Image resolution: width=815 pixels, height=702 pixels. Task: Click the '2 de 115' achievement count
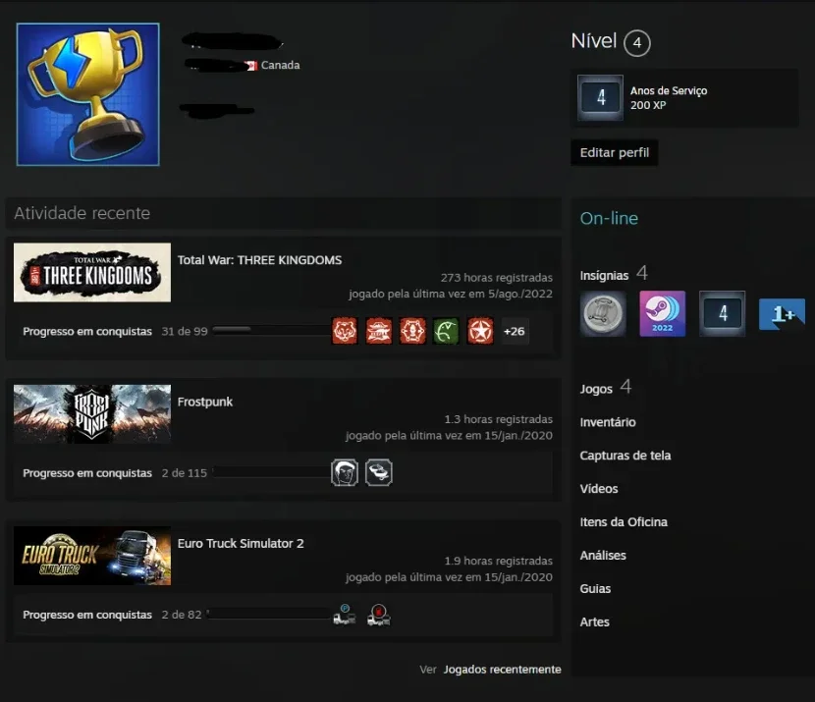pyautogui.click(x=184, y=473)
